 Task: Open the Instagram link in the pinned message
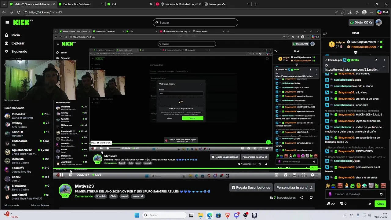tap(352, 69)
